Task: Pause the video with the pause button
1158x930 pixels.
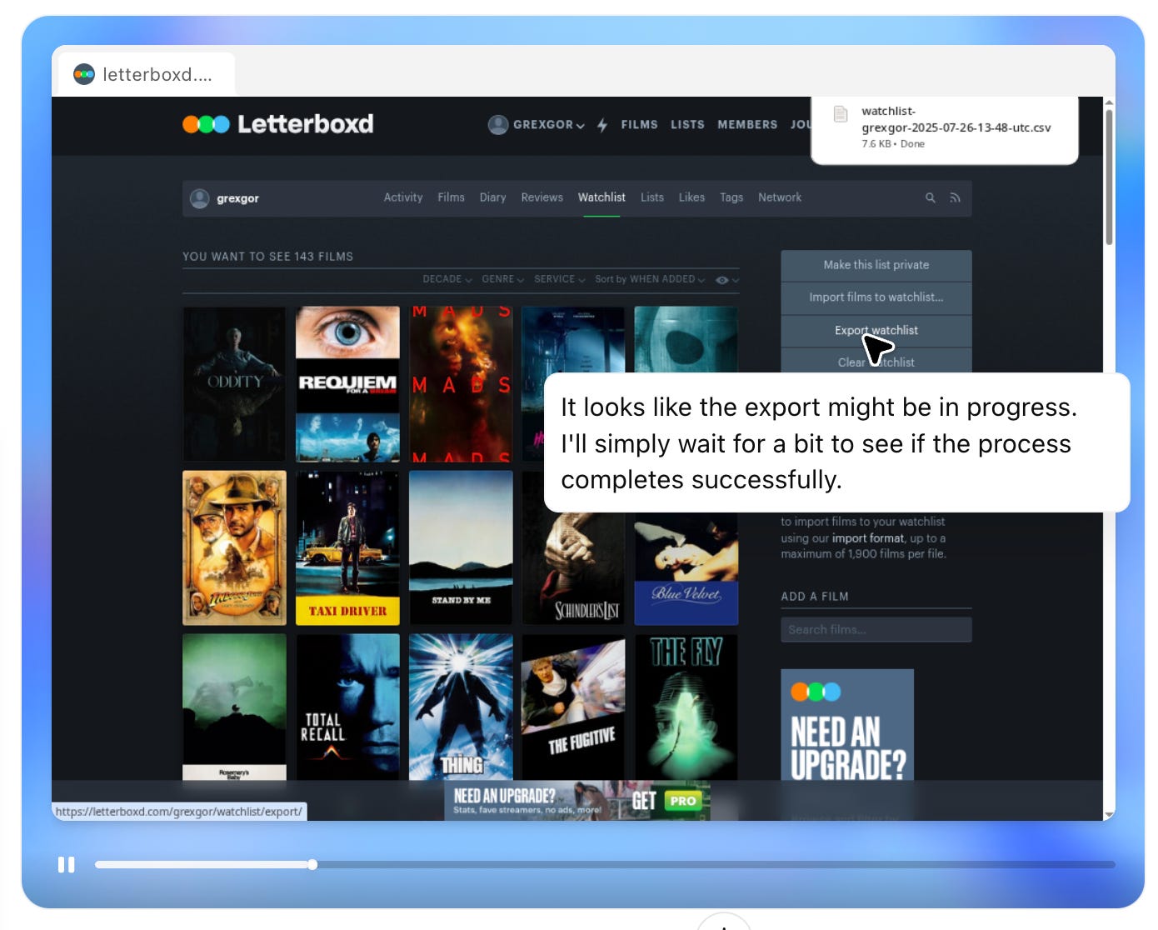Action: tap(66, 865)
